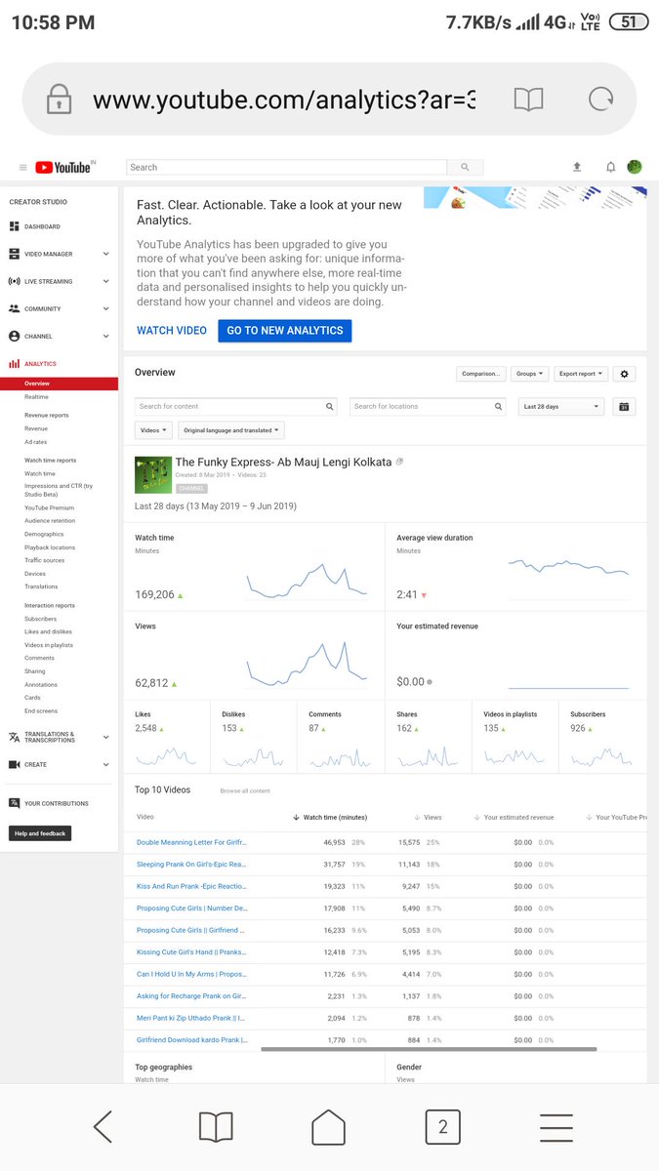This screenshot has width=659, height=1171.
Task: Expand Translations & Transcriptions section
Action: [105, 737]
